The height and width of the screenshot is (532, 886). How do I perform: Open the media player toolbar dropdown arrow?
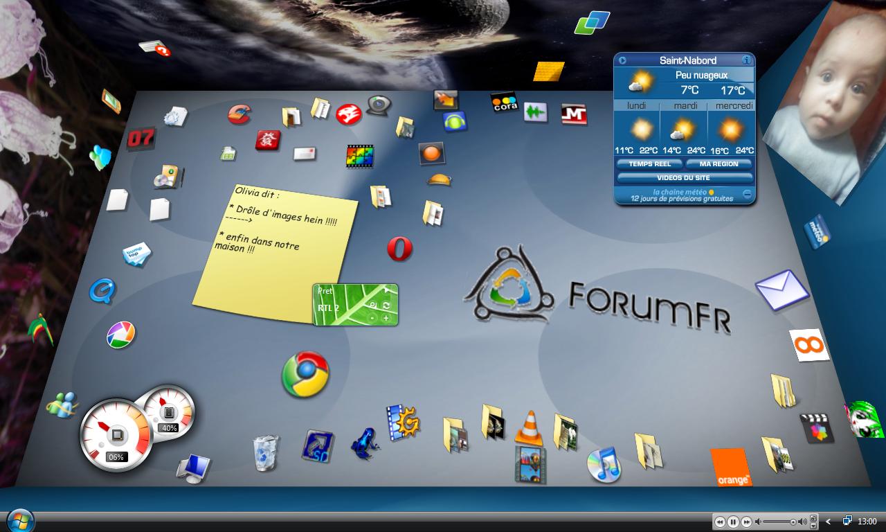813,526
